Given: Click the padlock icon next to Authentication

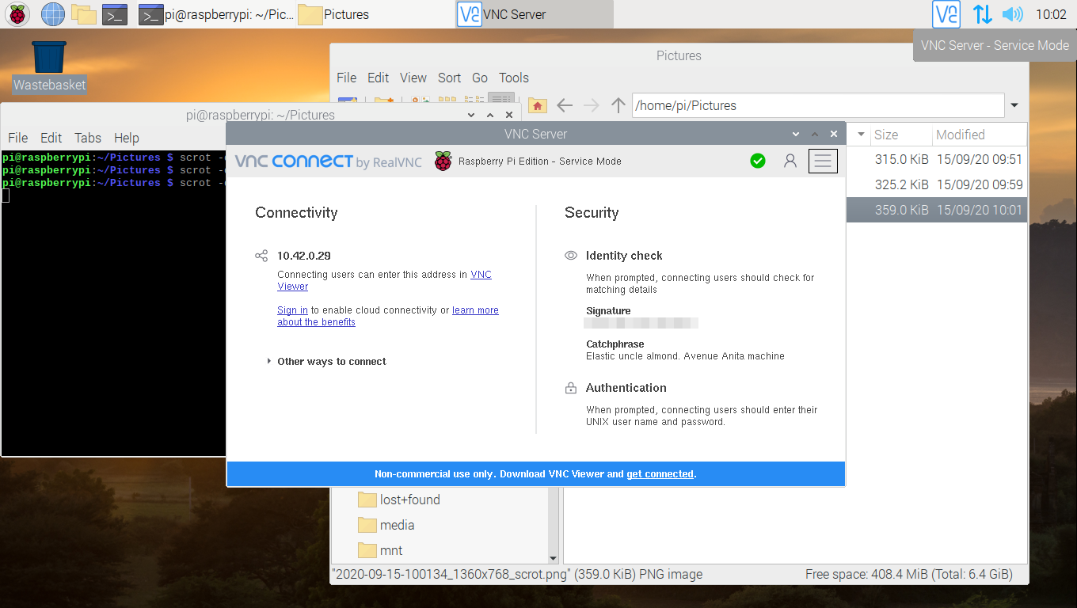Looking at the screenshot, I should (570, 388).
